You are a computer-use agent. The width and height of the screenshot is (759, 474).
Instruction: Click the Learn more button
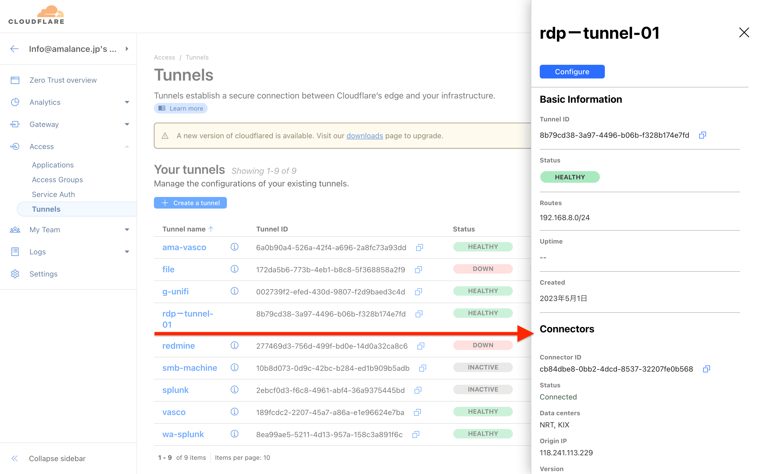click(181, 108)
